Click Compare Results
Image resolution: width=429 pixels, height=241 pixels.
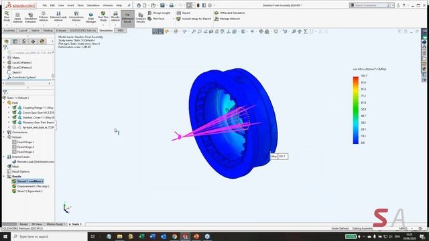click(140, 18)
